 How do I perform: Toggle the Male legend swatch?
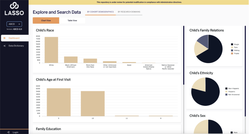pos(231,133)
